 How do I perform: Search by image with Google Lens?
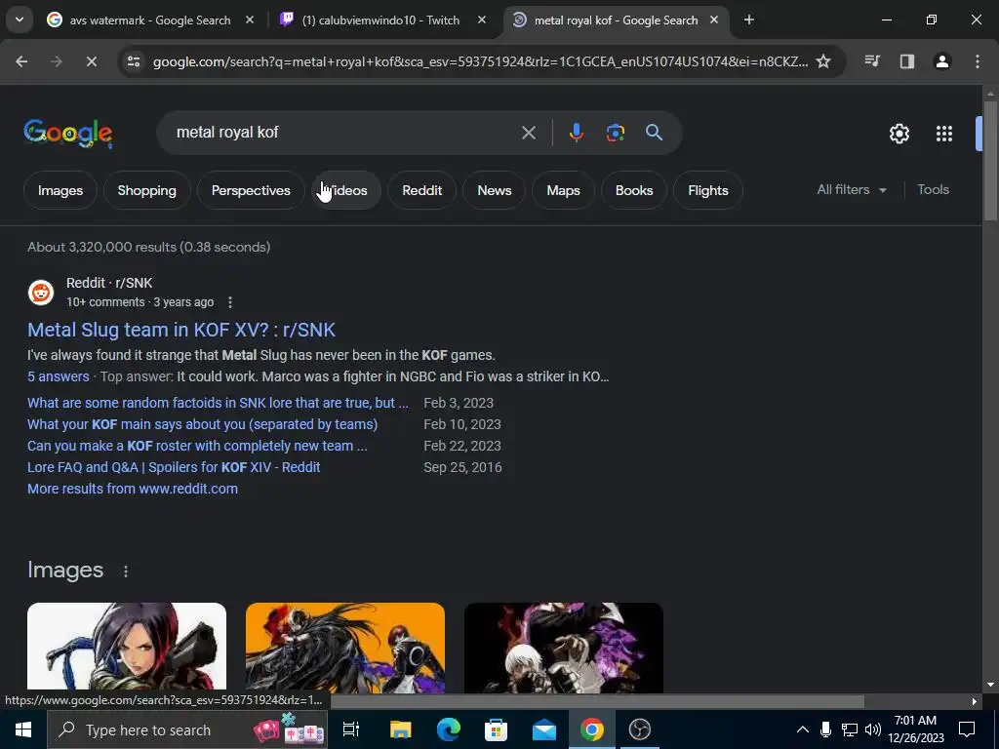tap(615, 133)
